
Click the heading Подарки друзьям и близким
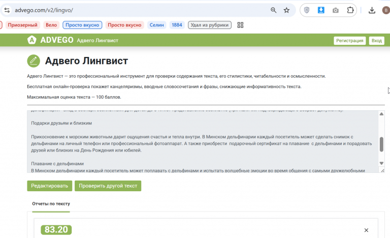click(61, 123)
